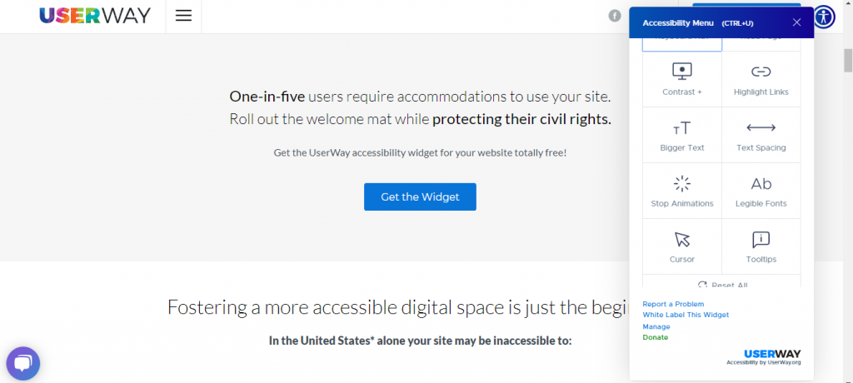Click the UserWay logo in header

coord(95,16)
